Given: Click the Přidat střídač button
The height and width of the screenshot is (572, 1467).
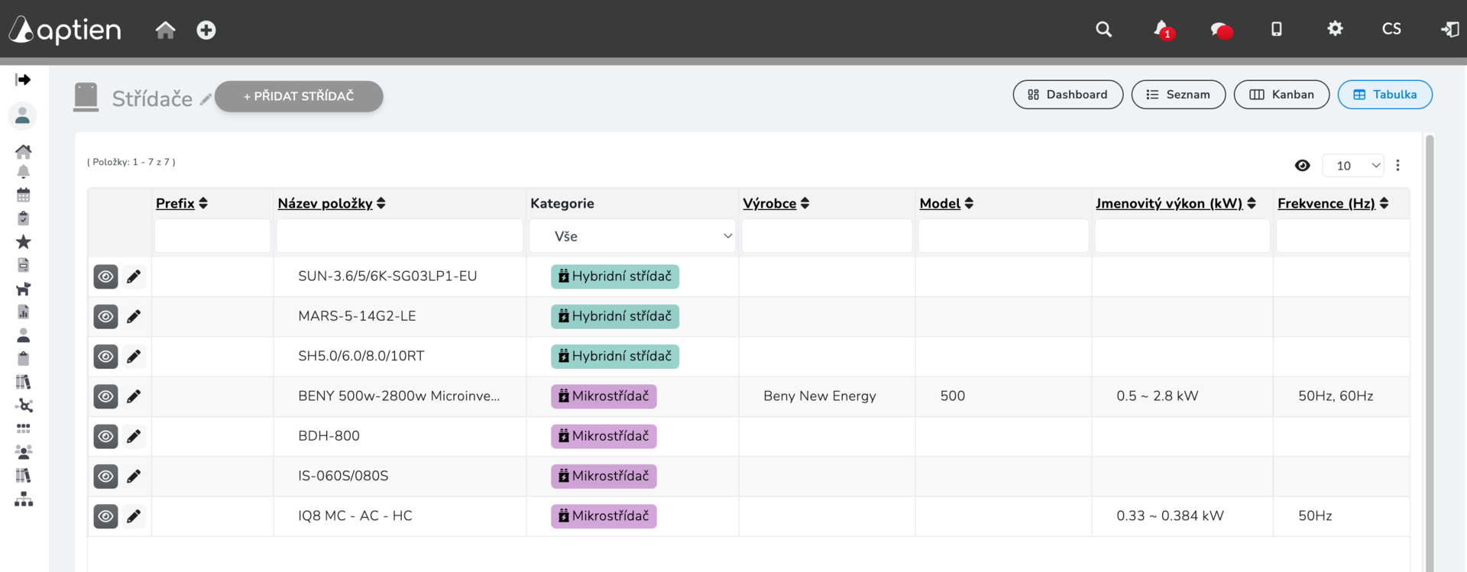Looking at the screenshot, I should pyautogui.click(x=299, y=96).
